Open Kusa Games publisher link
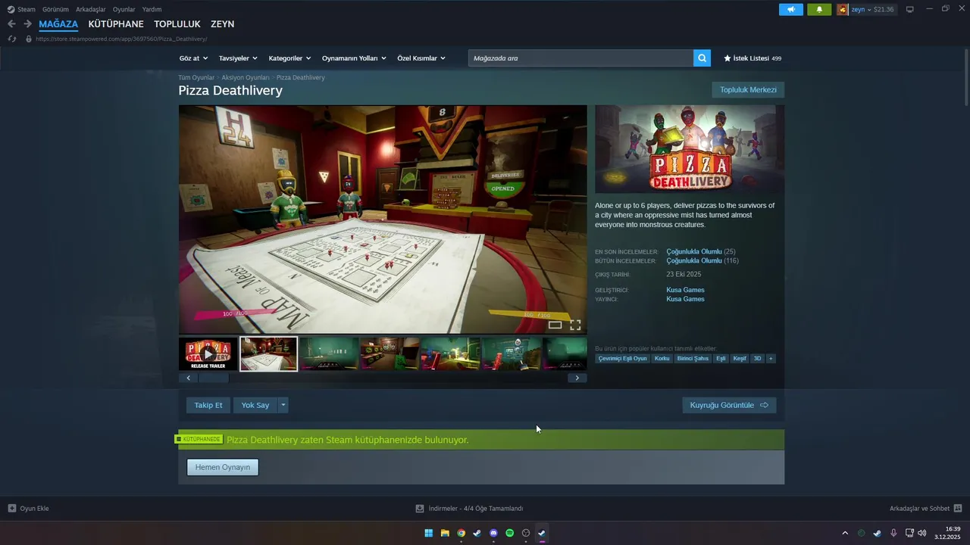970x545 pixels. (685, 299)
